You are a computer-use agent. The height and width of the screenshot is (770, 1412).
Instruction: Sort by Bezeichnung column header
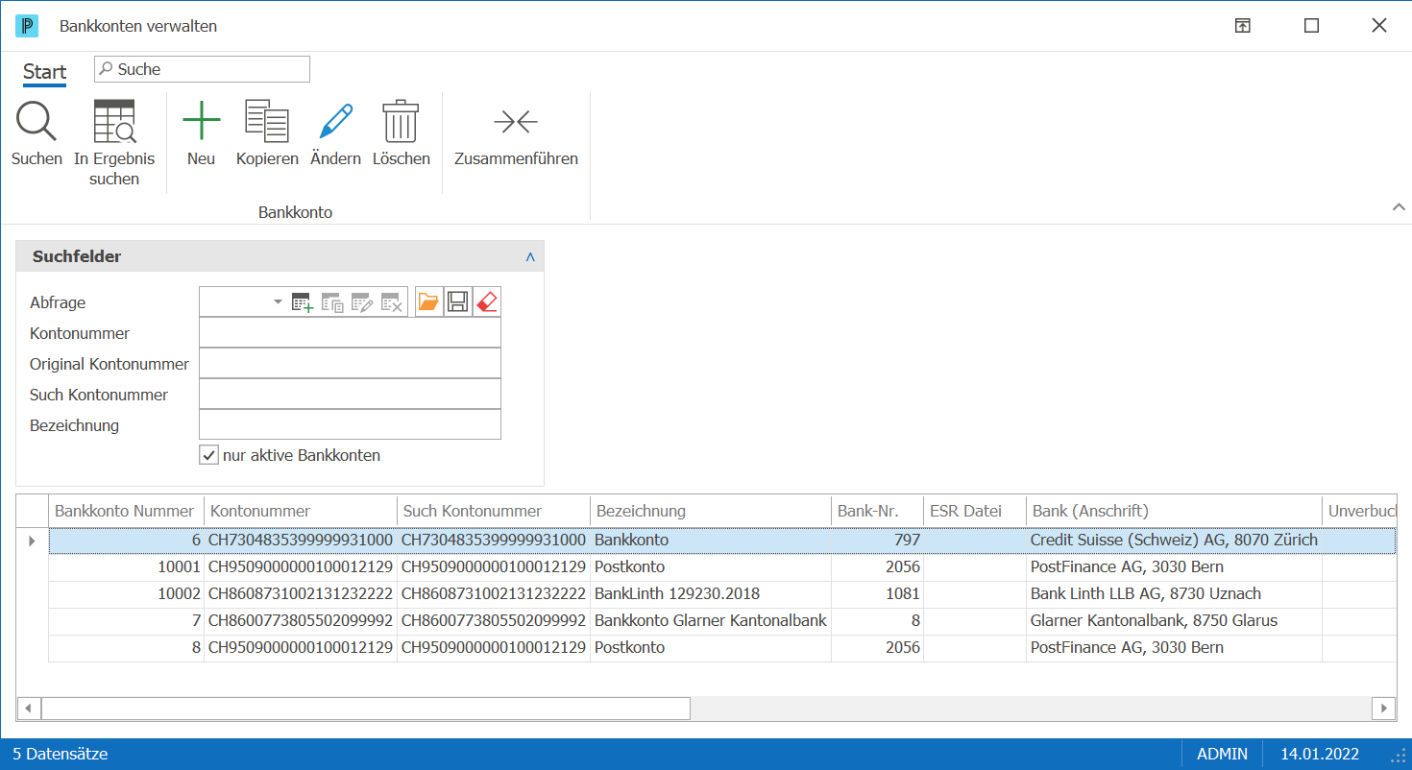(x=710, y=511)
